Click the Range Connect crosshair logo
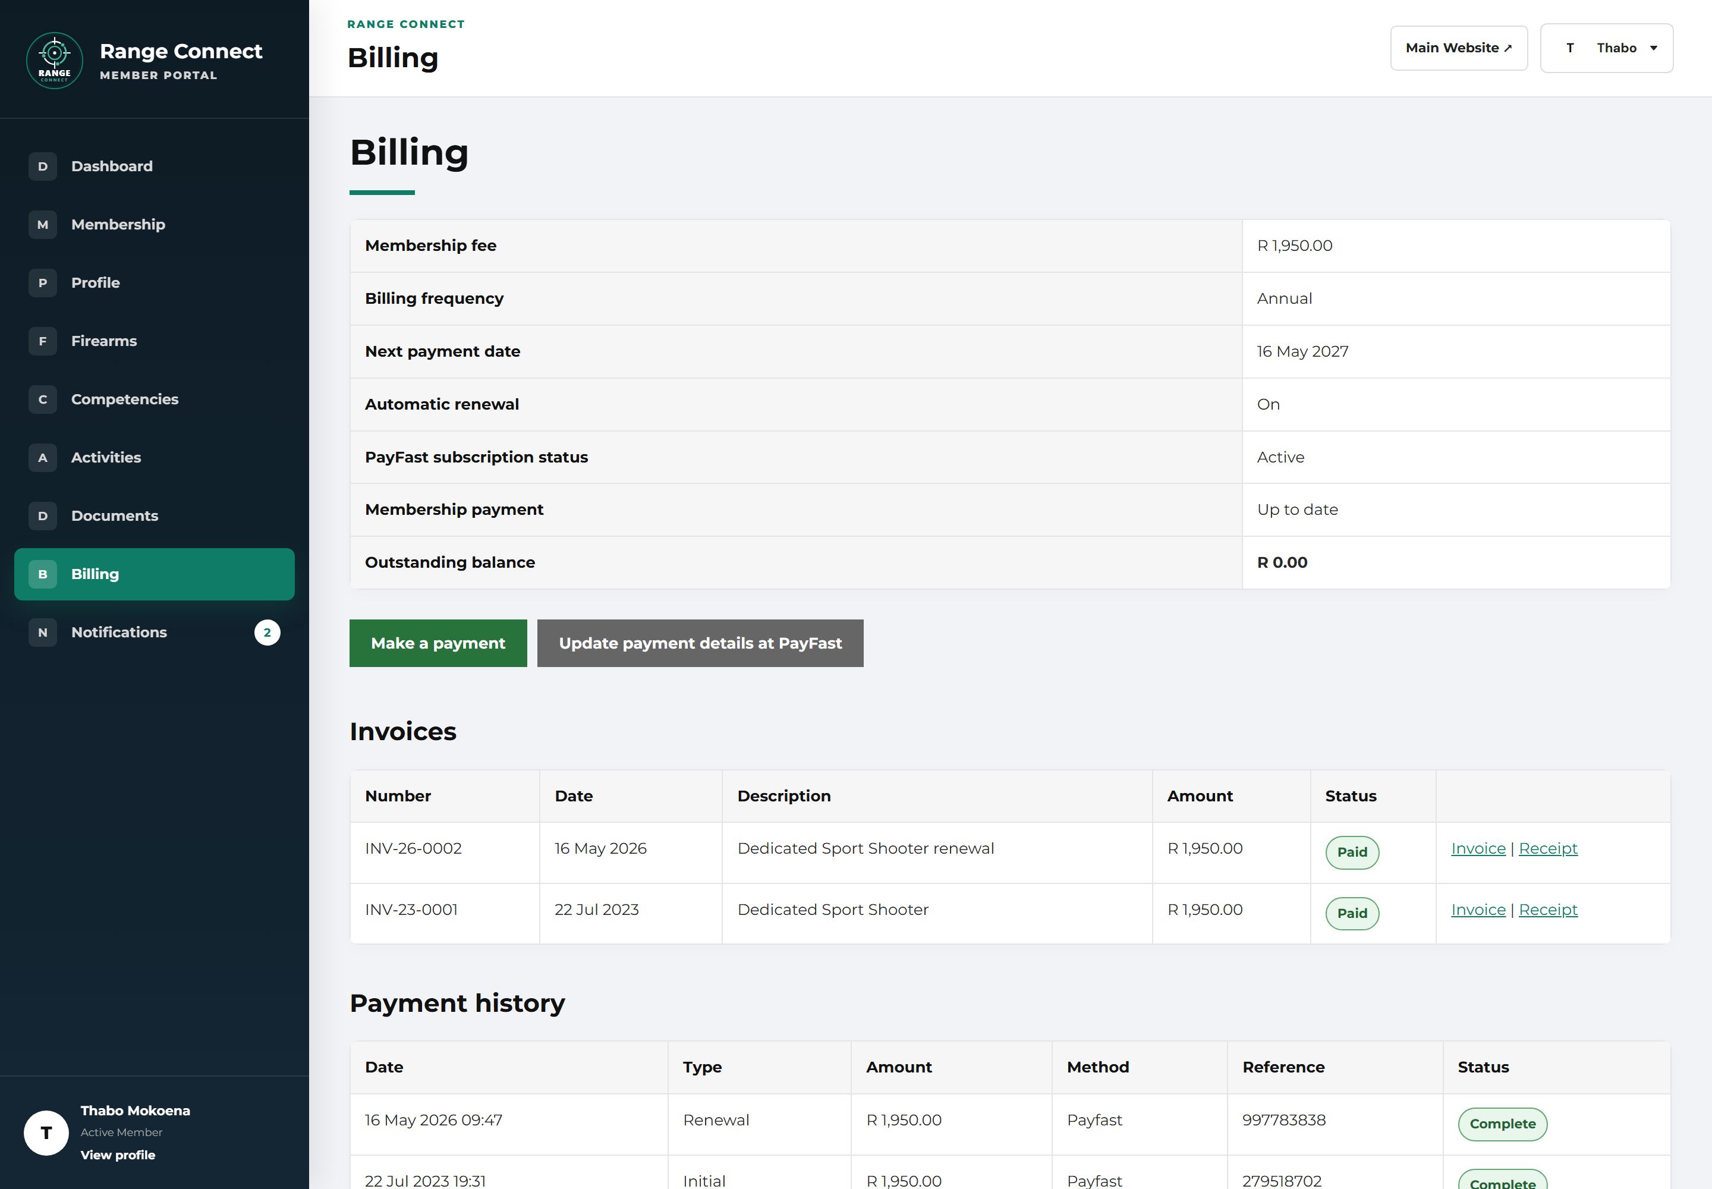Screen dimensions: 1712x1189 point(54,61)
